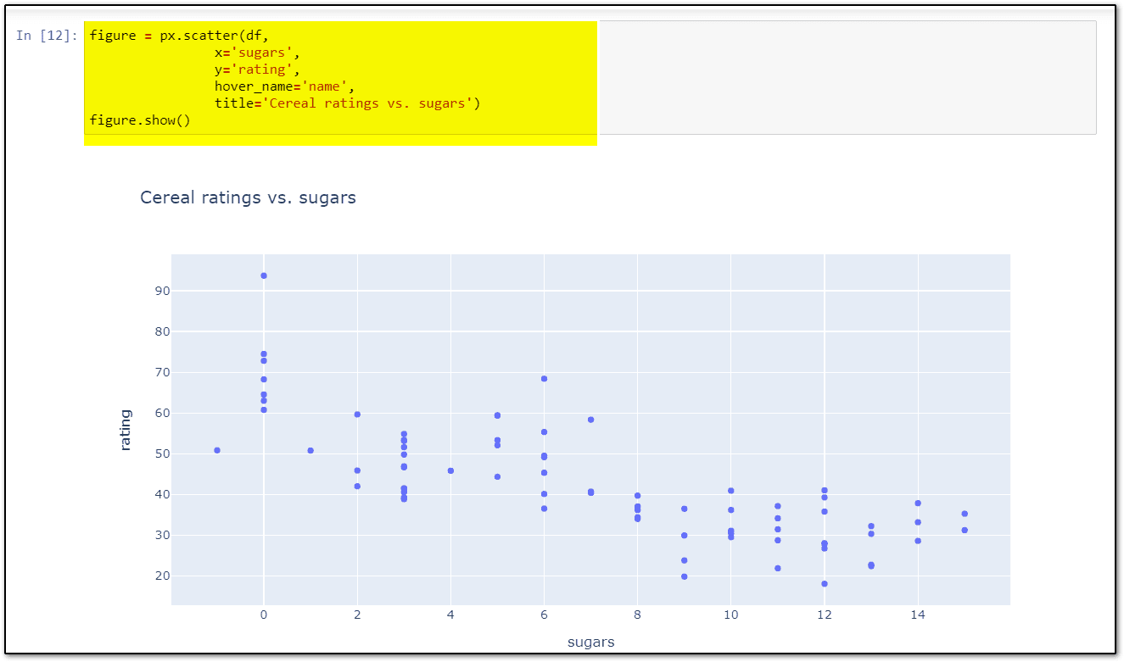Select the leftmost data point near sugars -1
This screenshot has width=1124, height=662.
(x=216, y=450)
